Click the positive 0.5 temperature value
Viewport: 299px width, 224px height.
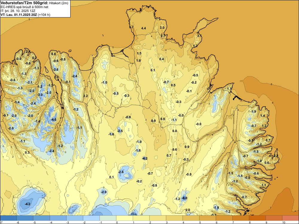pyautogui.click(x=173, y=85)
